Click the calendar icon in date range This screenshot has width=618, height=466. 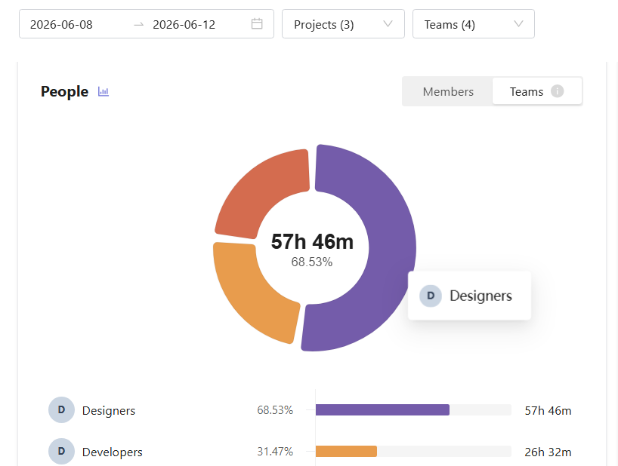tap(257, 24)
